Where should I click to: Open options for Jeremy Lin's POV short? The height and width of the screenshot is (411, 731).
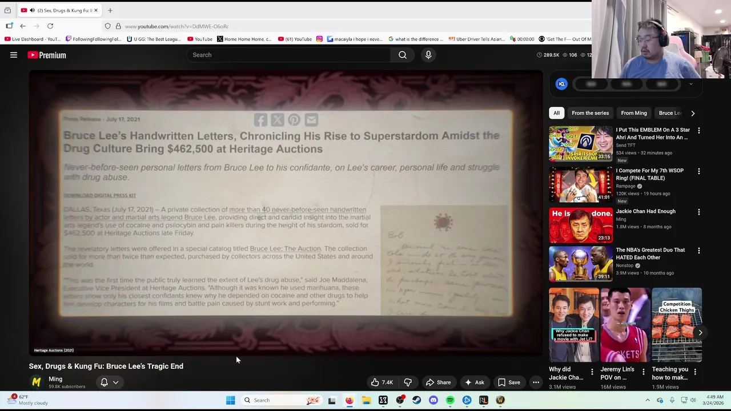pos(643,372)
